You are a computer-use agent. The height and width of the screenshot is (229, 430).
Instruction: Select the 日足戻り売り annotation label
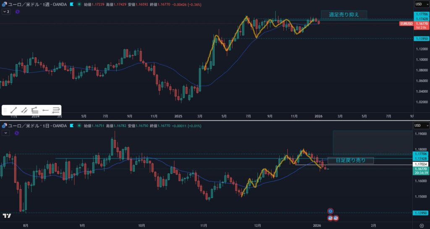point(350,160)
